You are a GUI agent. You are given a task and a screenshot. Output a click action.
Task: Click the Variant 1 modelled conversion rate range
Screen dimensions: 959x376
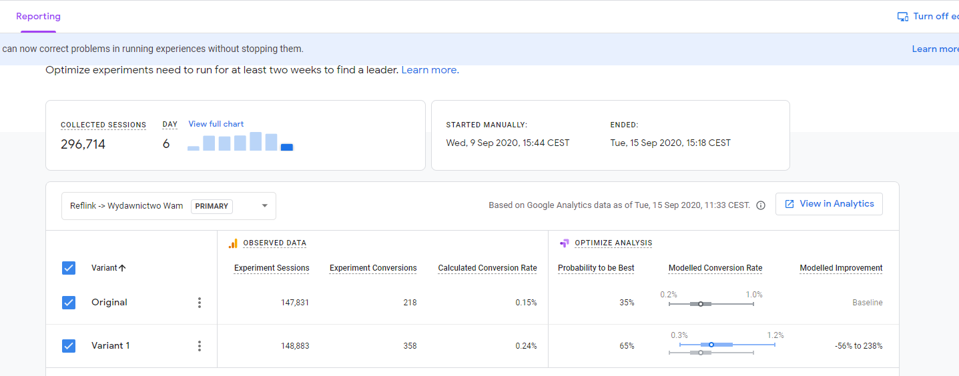(x=726, y=345)
